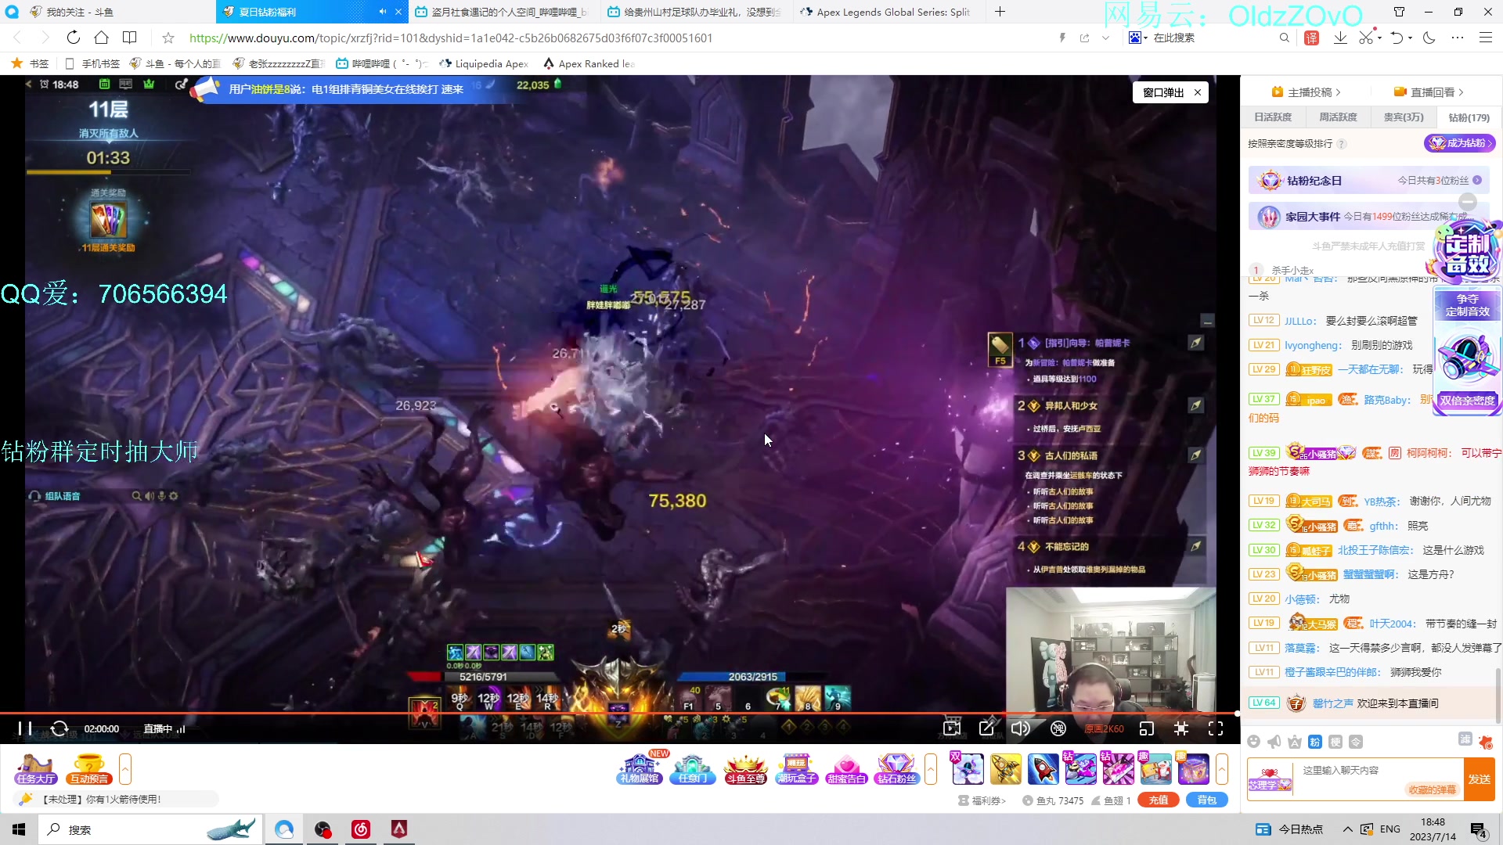
Task: Open 直播回看 stream replay link
Action: click(1429, 92)
